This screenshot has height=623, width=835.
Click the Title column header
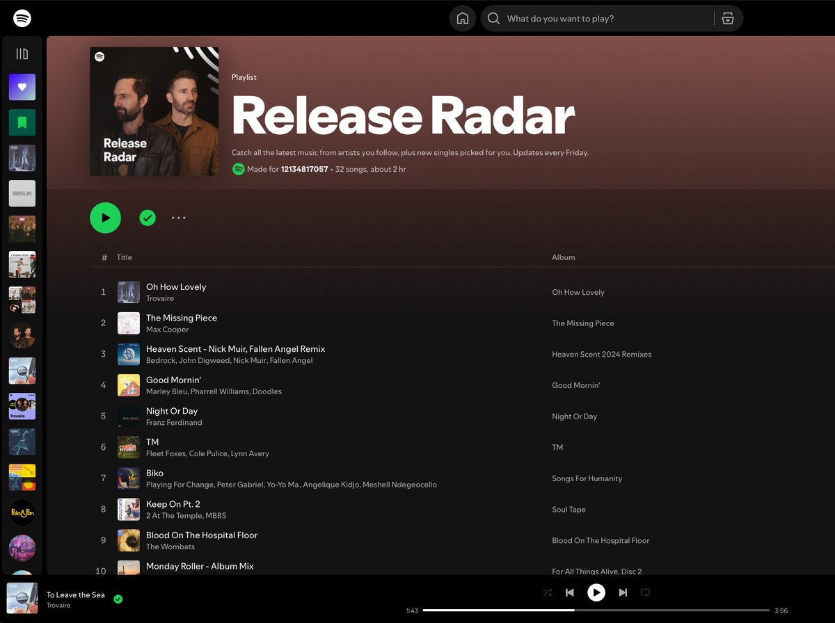pyautogui.click(x=125, y=257)
